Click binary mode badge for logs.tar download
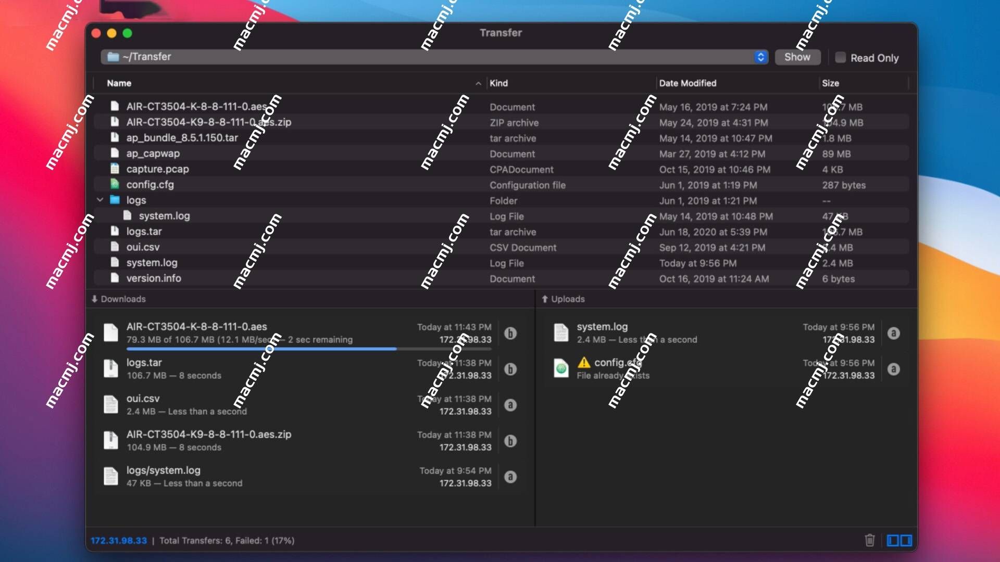 [x=510, y=369]
